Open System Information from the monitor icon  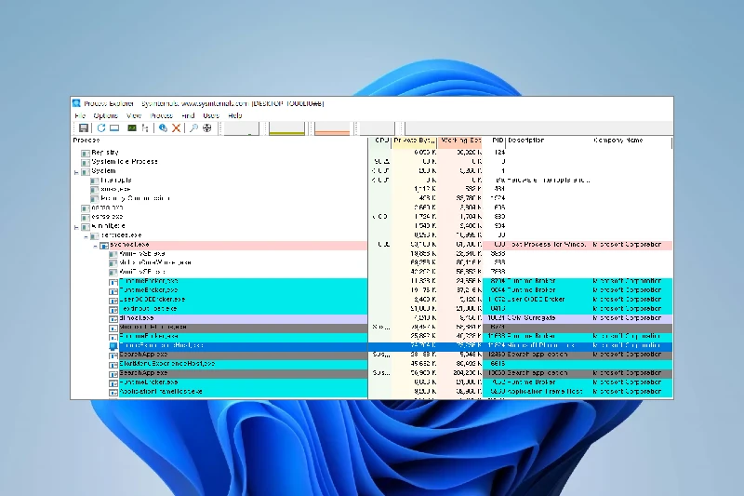(114, 128)
